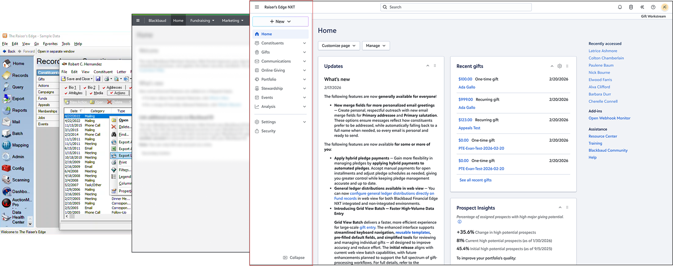Click the database icon in NXT top bar

pos(631,7)
